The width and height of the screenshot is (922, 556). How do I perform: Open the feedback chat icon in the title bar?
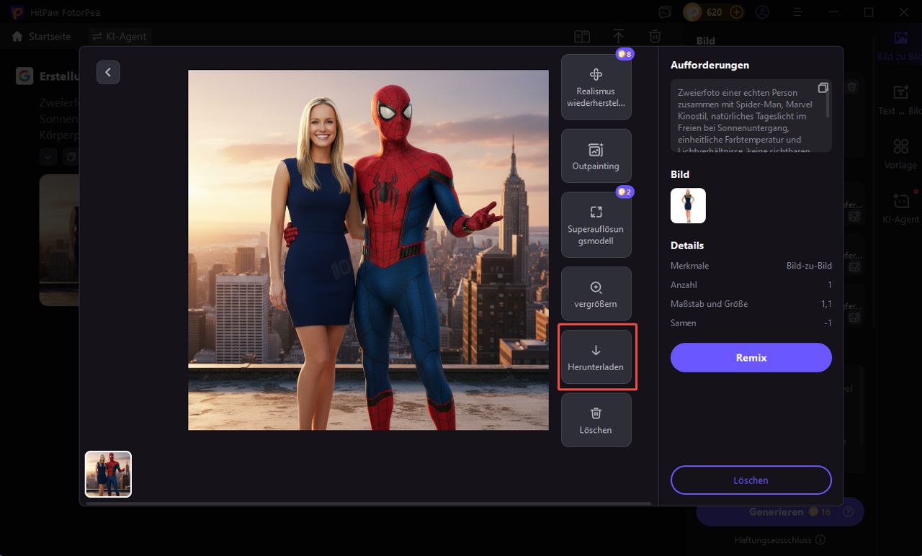(665, 12)
